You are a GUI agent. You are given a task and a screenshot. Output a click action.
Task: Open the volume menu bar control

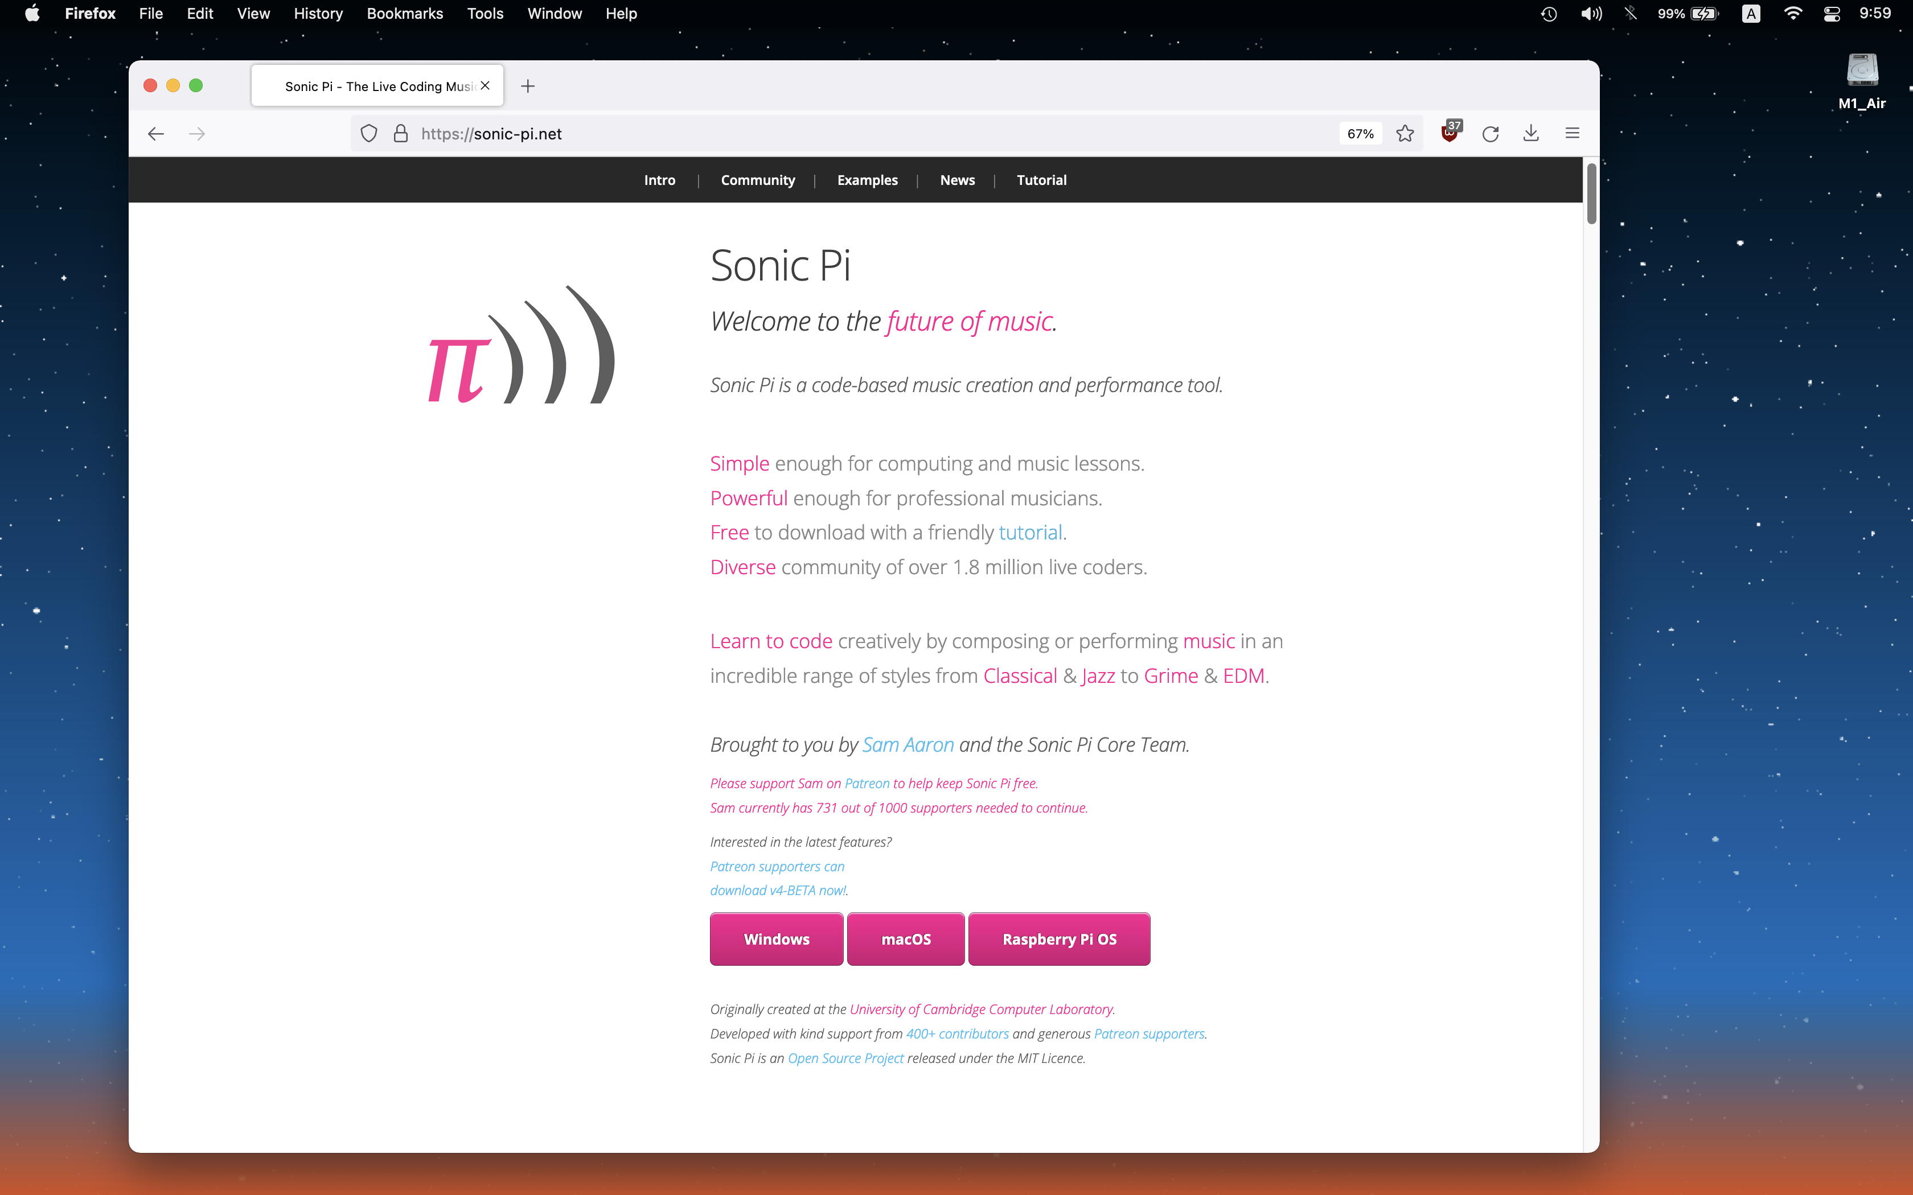1591,14
